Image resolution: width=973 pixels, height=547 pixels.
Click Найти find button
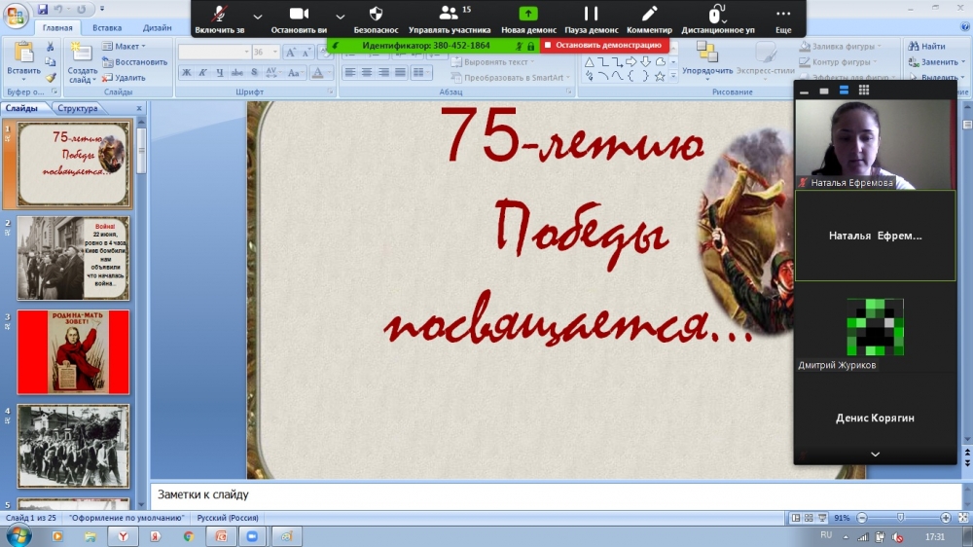(x=926, y=47)
